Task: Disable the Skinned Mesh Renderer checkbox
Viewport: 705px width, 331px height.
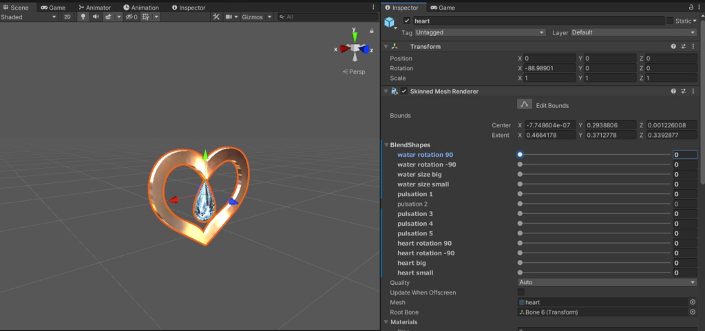Action: 403,91
